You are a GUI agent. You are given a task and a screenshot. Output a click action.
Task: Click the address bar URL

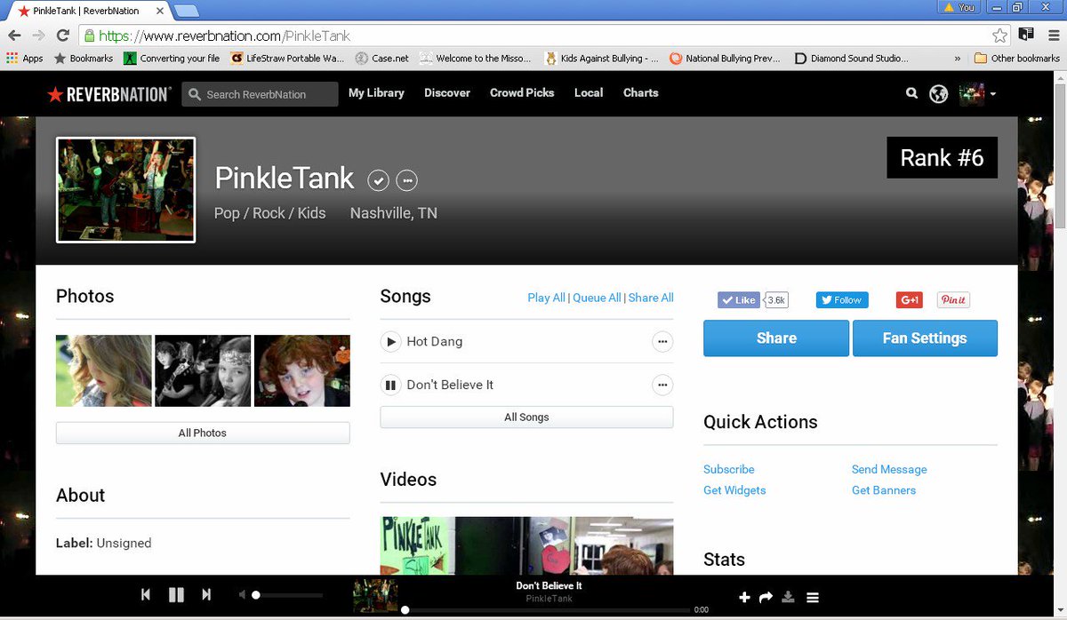(x=224, y=36)
